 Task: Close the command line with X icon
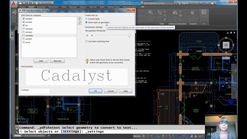(x=17, y=129)
